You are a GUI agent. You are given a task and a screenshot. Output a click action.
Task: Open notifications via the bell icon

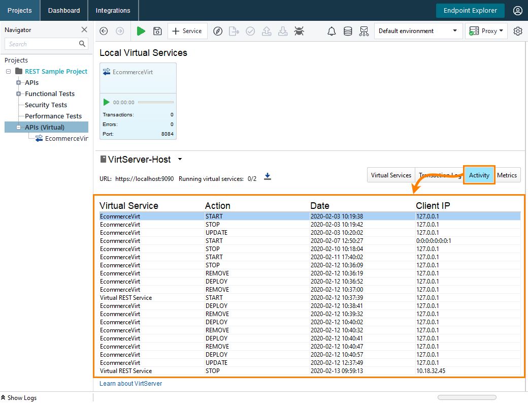[332, 31]
